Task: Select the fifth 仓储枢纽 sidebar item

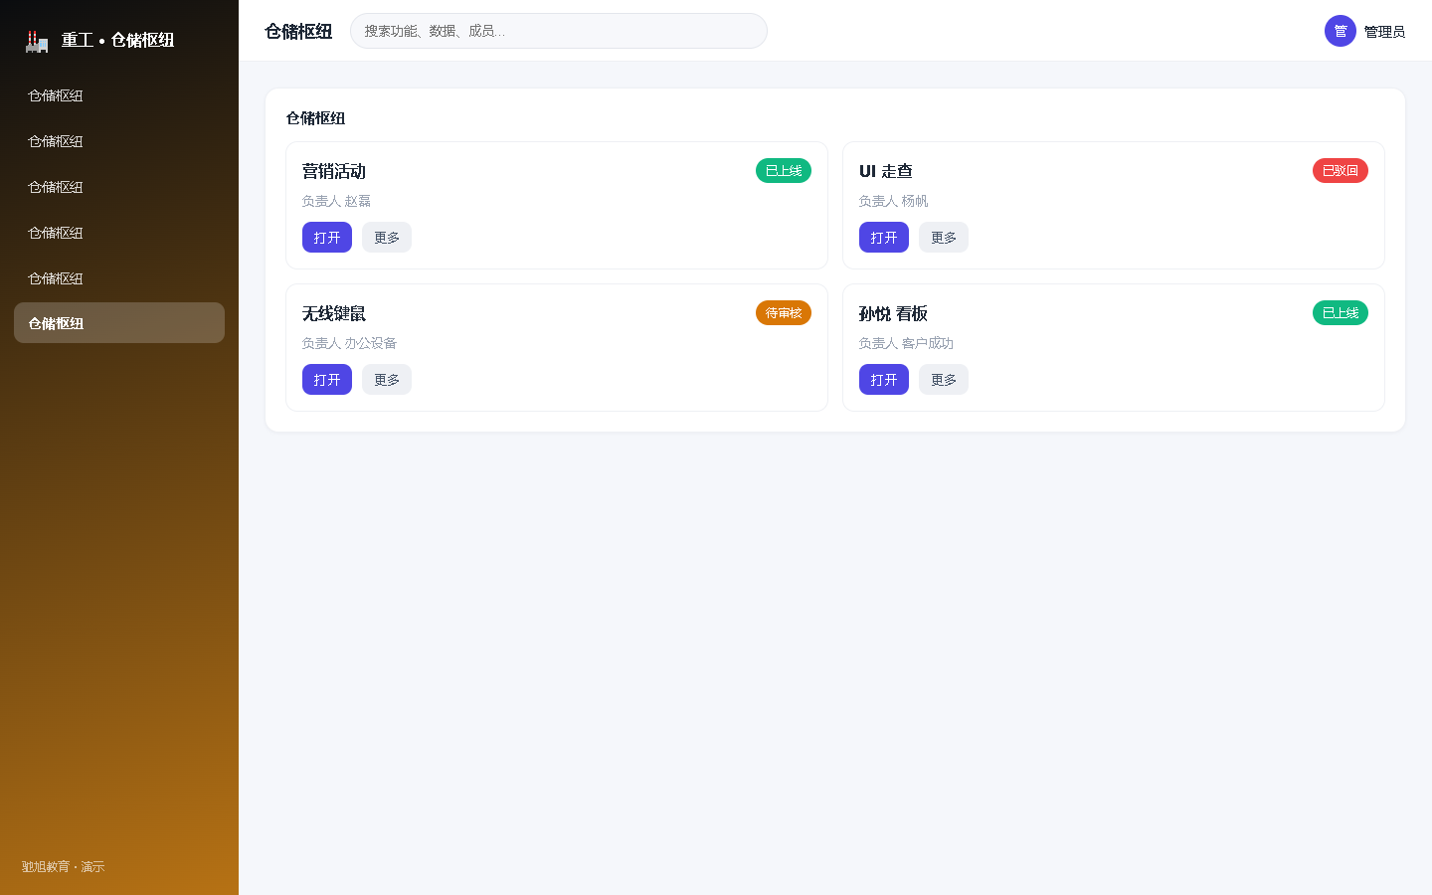Action: pos(119,278)
